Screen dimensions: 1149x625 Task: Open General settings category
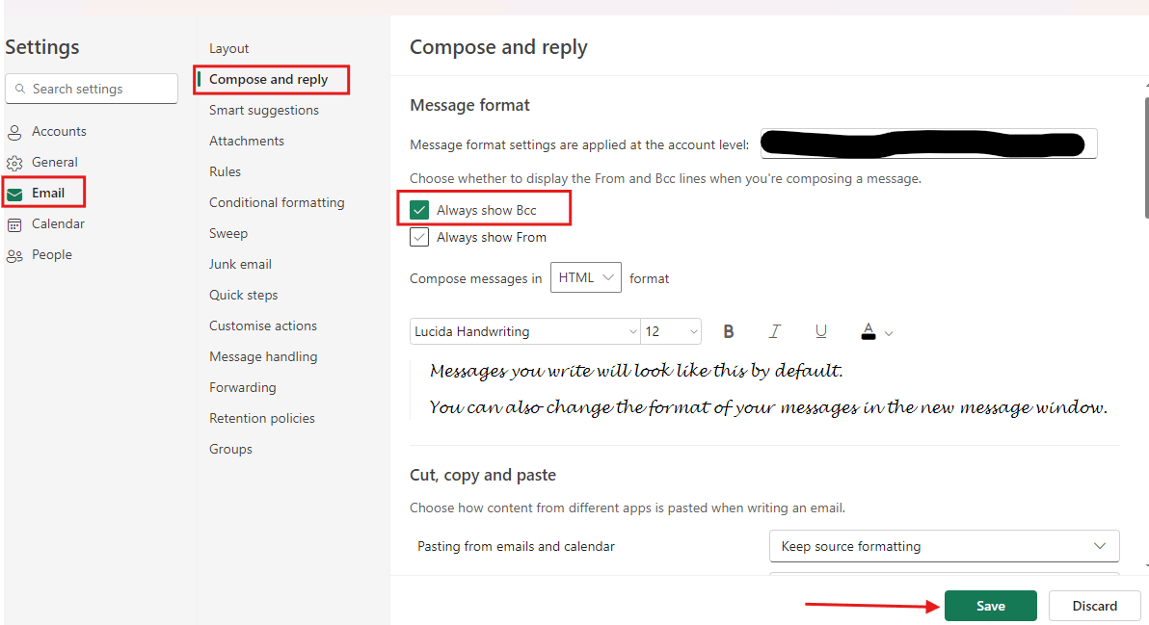pos(54,162)
